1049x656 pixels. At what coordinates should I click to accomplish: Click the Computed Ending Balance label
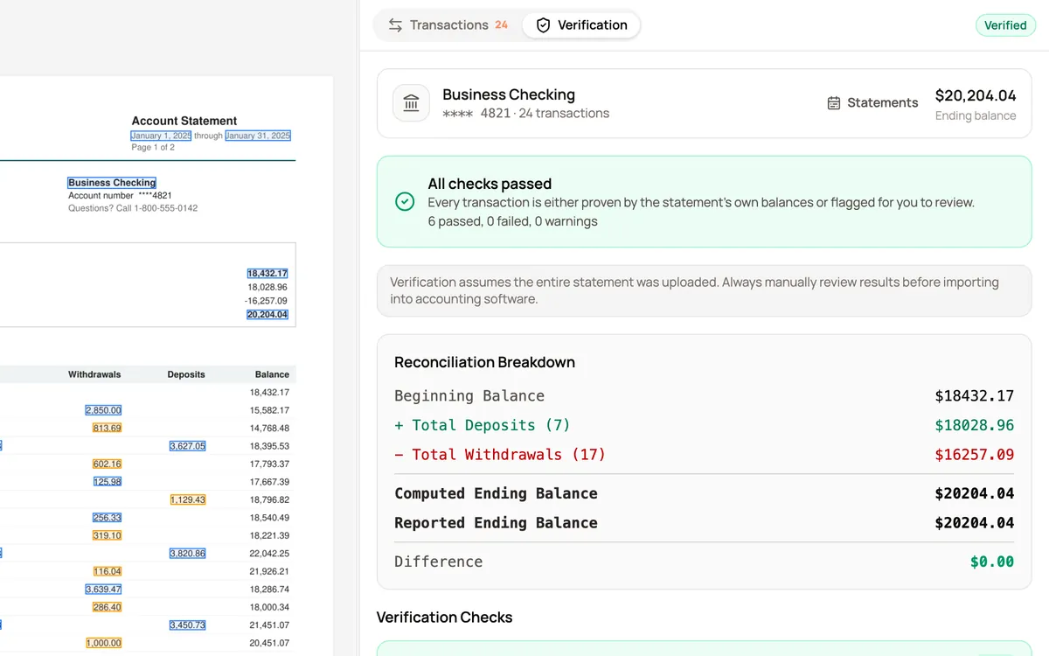tap(496, 493)
